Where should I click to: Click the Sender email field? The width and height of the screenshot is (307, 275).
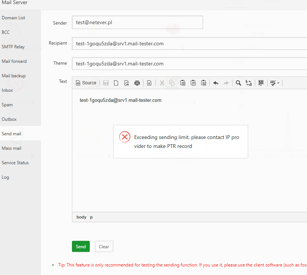tap(137, 22)
